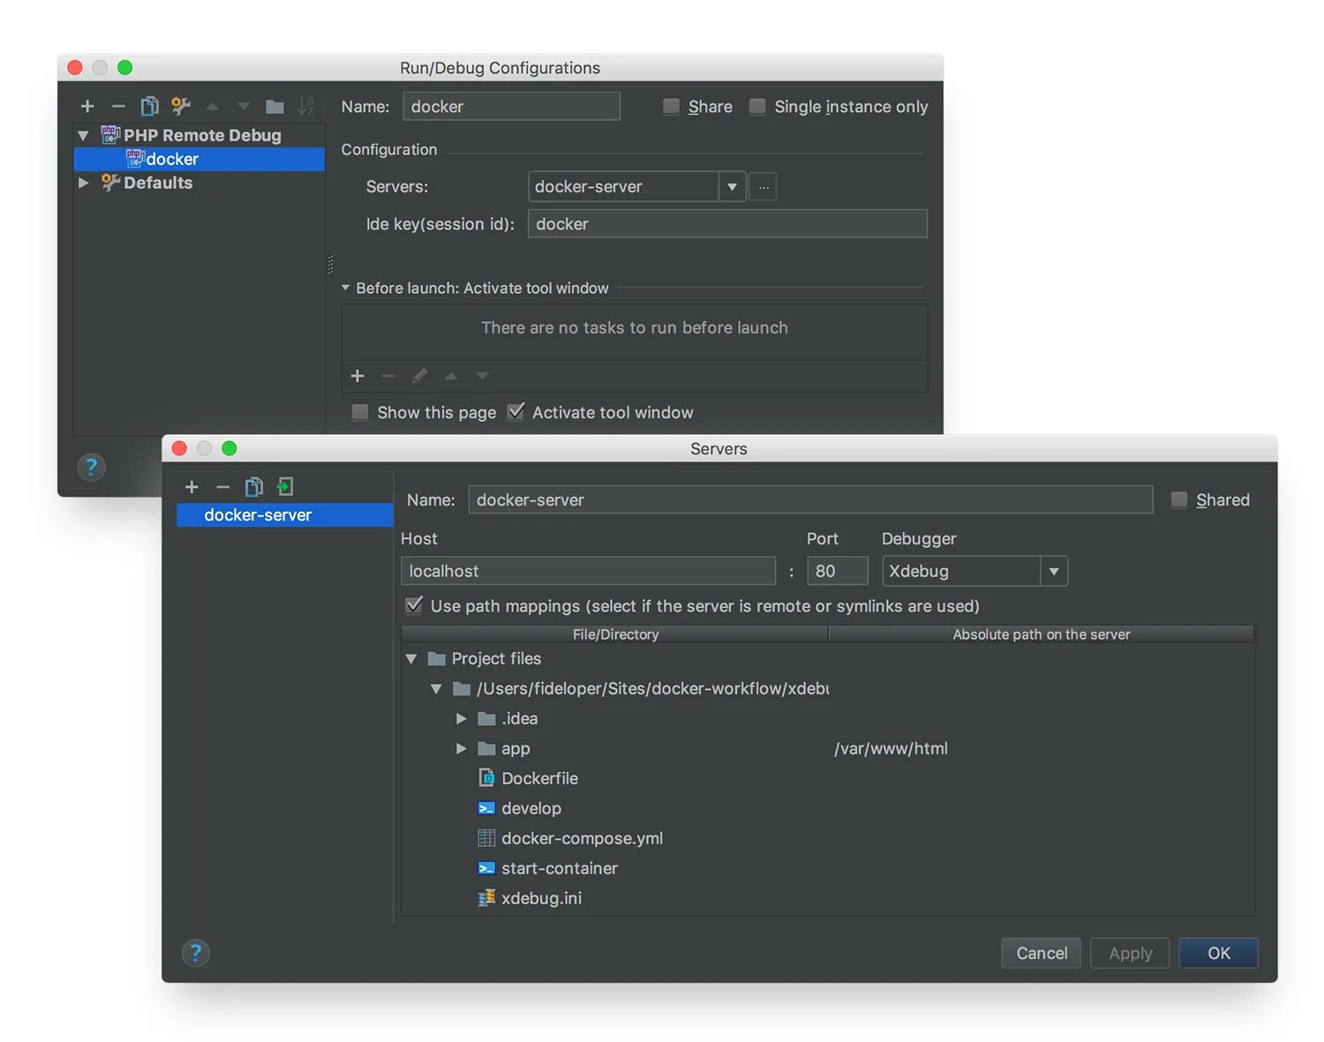
Task: Enable Single instance only checkbox
Action: (757, 107)
